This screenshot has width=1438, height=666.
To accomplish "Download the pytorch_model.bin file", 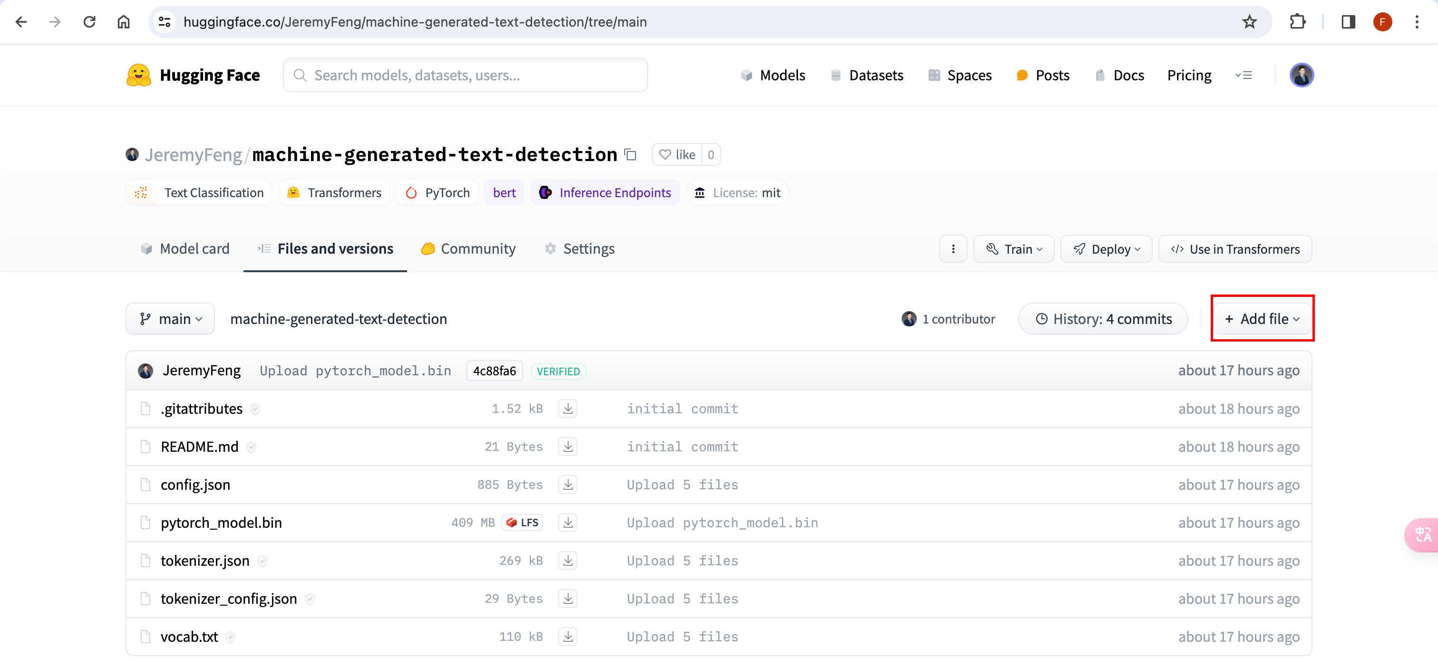I will point(568,523).
